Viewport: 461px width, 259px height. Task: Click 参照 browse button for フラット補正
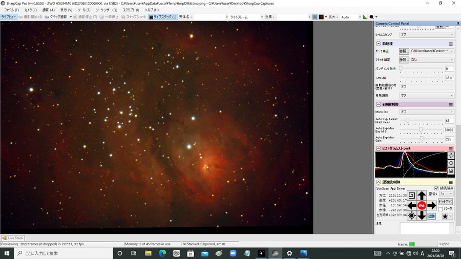pyautogui.click(x=404, y=59)
